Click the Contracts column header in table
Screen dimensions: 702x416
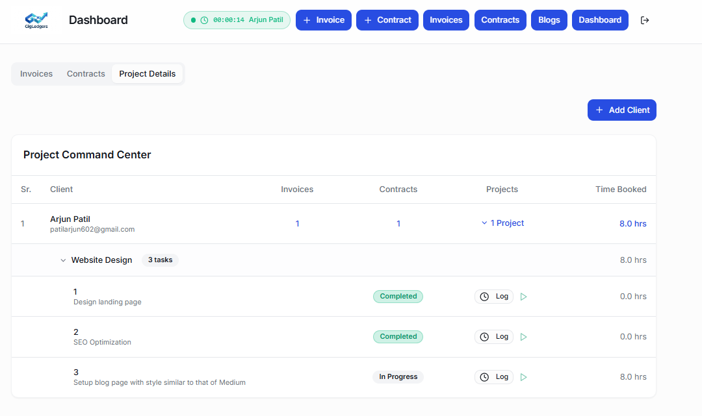pyautogui.click(x=398, y=190)
